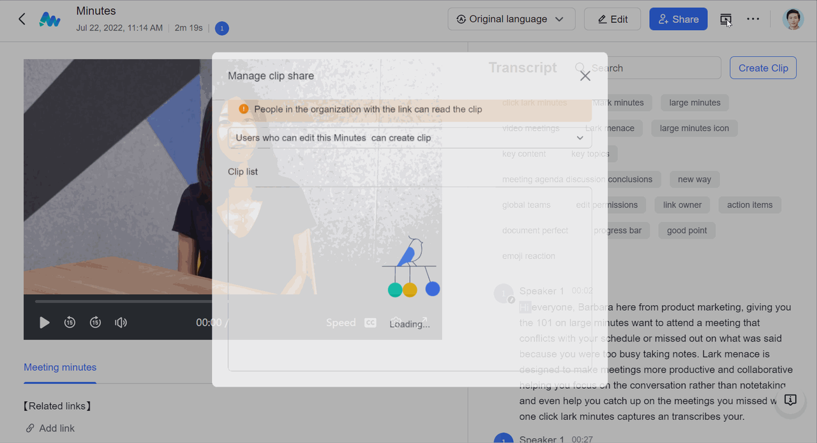The image size is (817, 443).
Task: Open the more options ellipsis menu
Action: pyautogui.click(x=753, y=19)
